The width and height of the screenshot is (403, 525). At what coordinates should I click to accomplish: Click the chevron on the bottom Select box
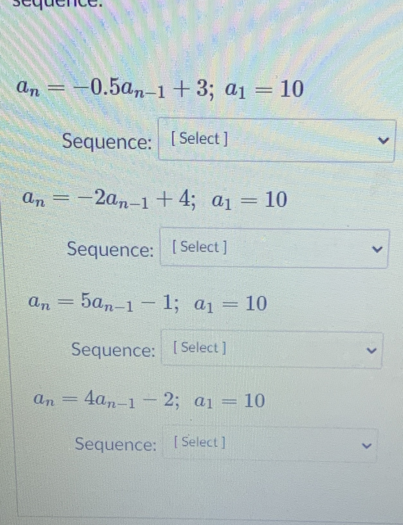(x=366, y=445)
